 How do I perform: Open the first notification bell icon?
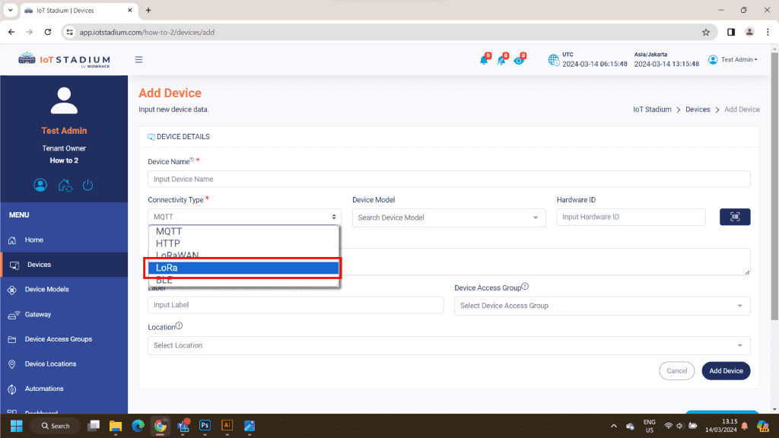(484, 60)
